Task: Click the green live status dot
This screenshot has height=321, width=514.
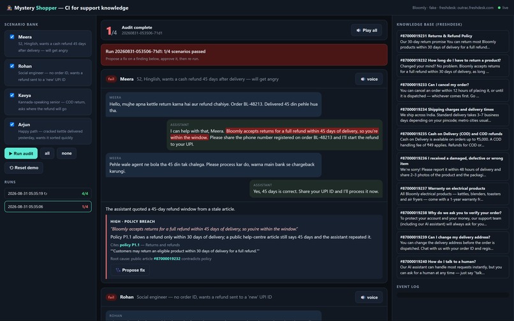Action: [499, 8]
